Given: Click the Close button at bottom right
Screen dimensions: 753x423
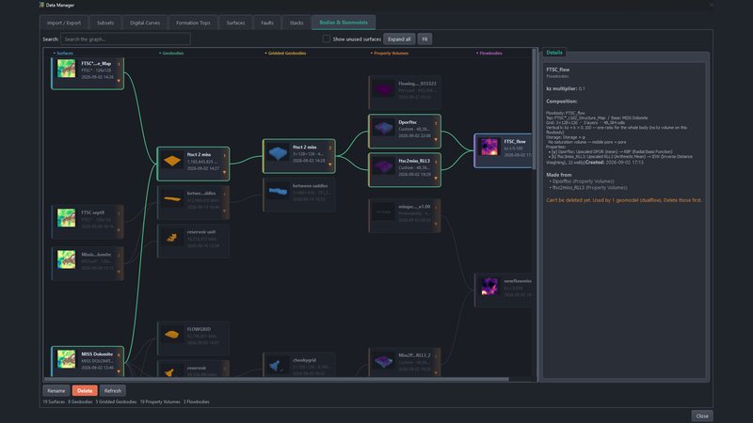Looking at the screenshot, I should pyautogui.click(x=702, y=415).
